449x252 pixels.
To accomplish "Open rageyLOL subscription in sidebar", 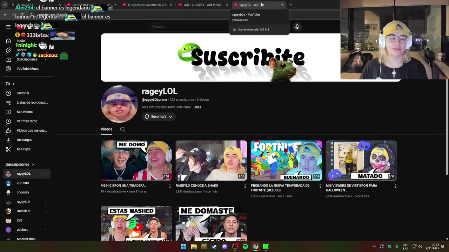I will click(27, 174).
